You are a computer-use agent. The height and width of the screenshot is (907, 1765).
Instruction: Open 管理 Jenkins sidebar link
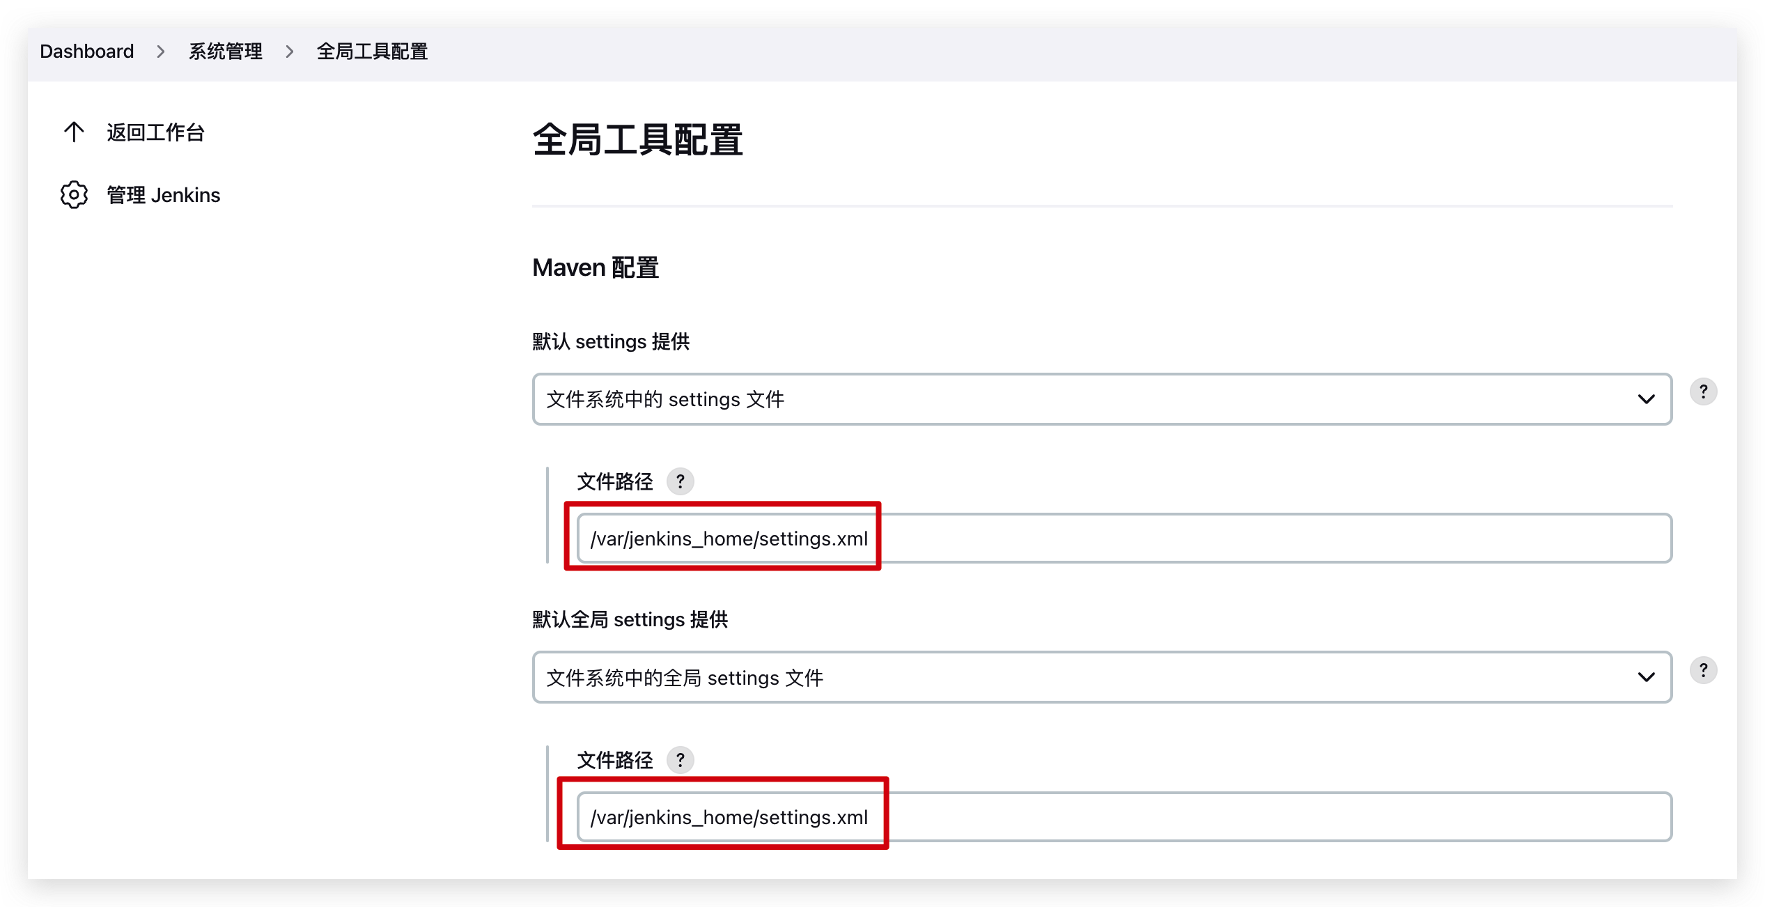point(163,195)
